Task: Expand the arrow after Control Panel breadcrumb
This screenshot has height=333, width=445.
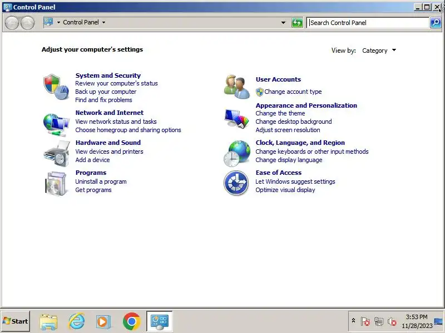Action: pyautogui.click(x=104, y=22)
